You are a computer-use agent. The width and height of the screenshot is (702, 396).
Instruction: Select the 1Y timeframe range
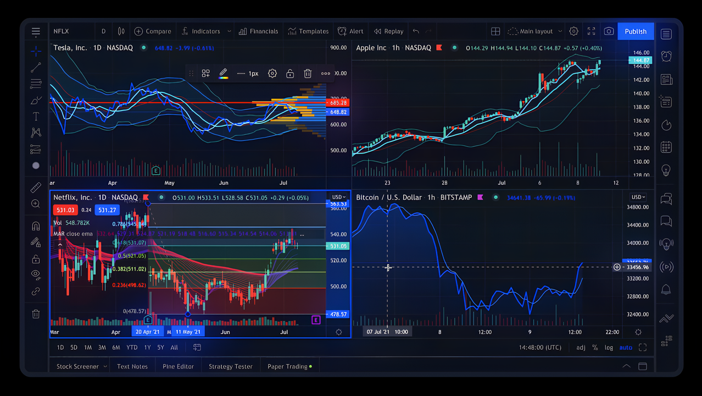click(x=147, y=347)
